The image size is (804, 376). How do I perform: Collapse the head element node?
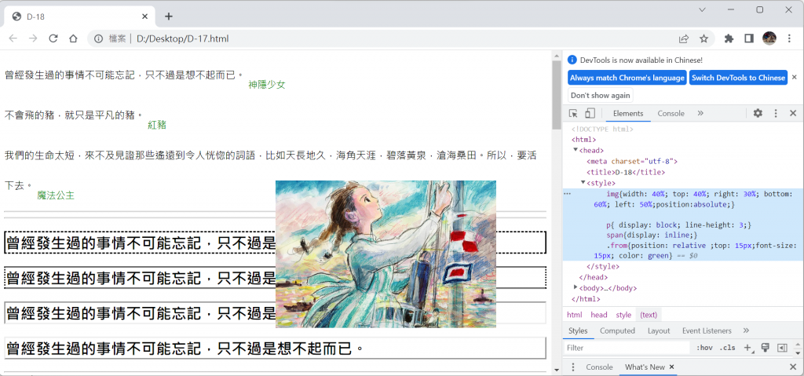[576, 150]
